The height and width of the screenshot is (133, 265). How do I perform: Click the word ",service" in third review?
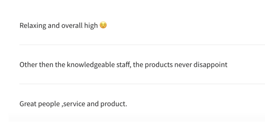coord(73,104)
